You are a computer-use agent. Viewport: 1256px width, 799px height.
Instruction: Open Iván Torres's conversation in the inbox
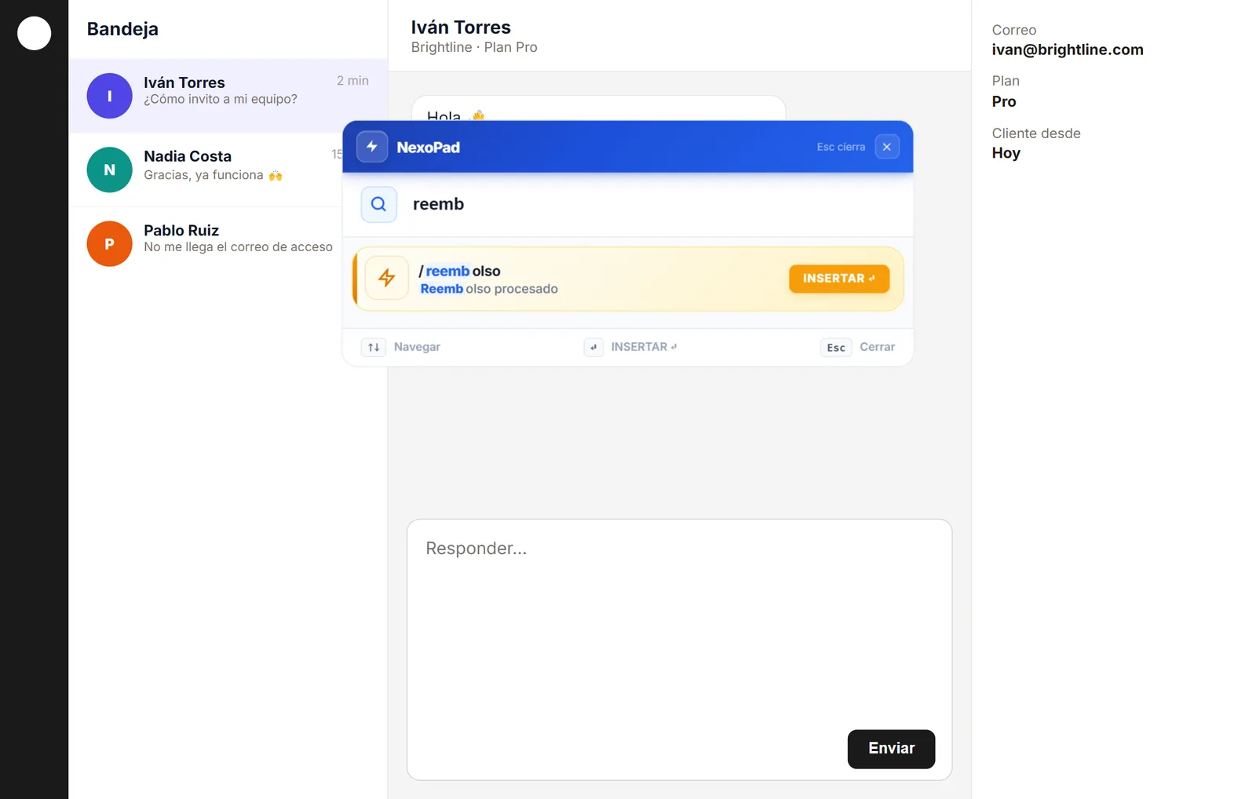point(228,96)
